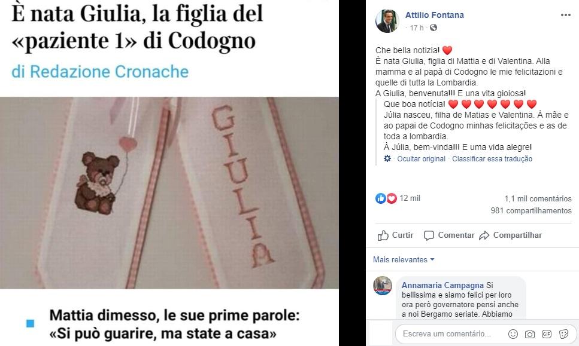
Task: View the 981 compartilhamentos list
Action: coord(531,211)
